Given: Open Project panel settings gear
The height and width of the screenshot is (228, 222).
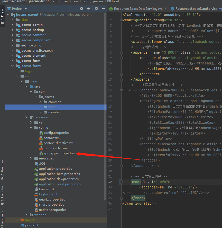Looking at the screenshot, I should 97,8.
